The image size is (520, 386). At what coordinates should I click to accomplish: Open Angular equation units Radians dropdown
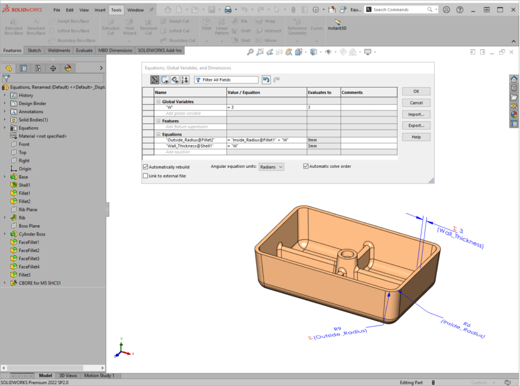coord(271,166)
